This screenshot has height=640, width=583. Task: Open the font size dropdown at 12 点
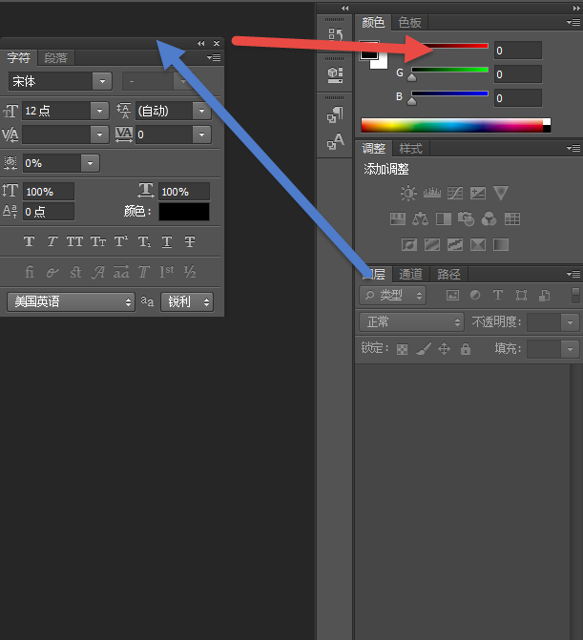pyautogui.click(x=99, y=111)
